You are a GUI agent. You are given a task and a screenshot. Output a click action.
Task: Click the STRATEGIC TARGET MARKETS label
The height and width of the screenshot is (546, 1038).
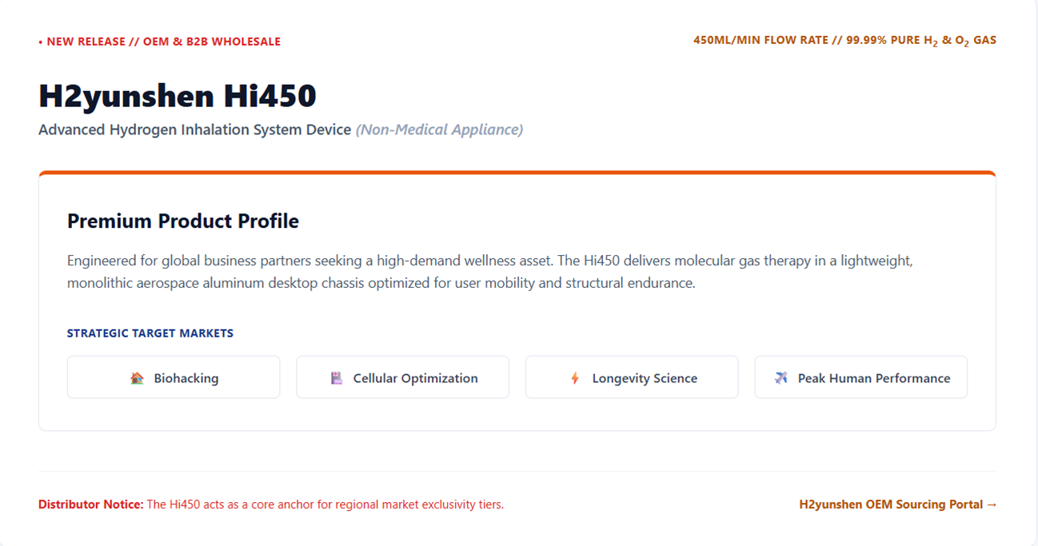150,333
